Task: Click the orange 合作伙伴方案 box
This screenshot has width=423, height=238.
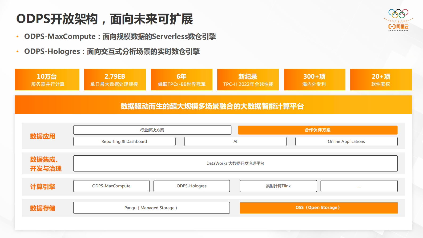Action: (317, 130)
